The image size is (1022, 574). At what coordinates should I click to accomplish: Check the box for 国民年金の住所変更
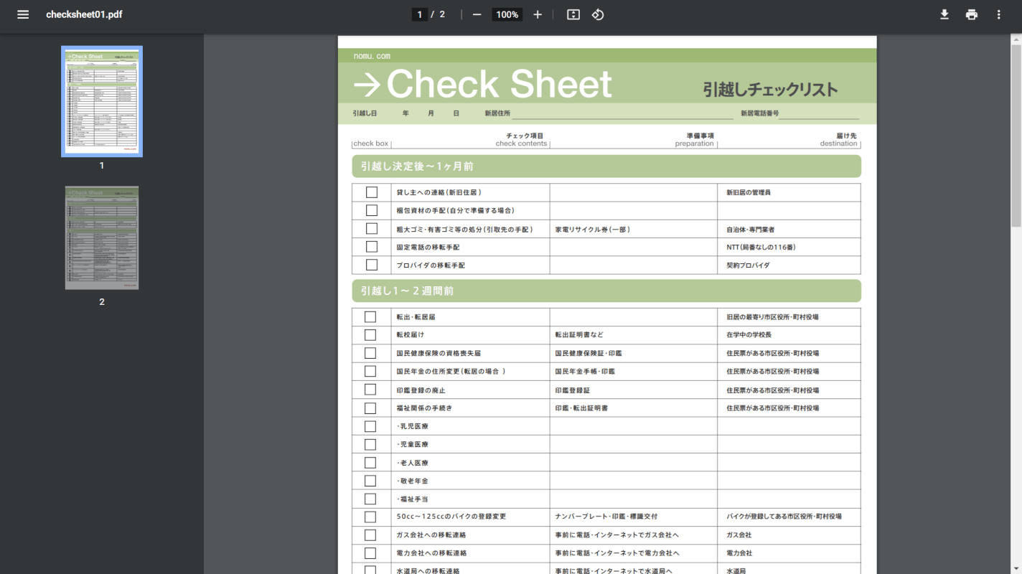pyautogui.click(x=370, y=371)
